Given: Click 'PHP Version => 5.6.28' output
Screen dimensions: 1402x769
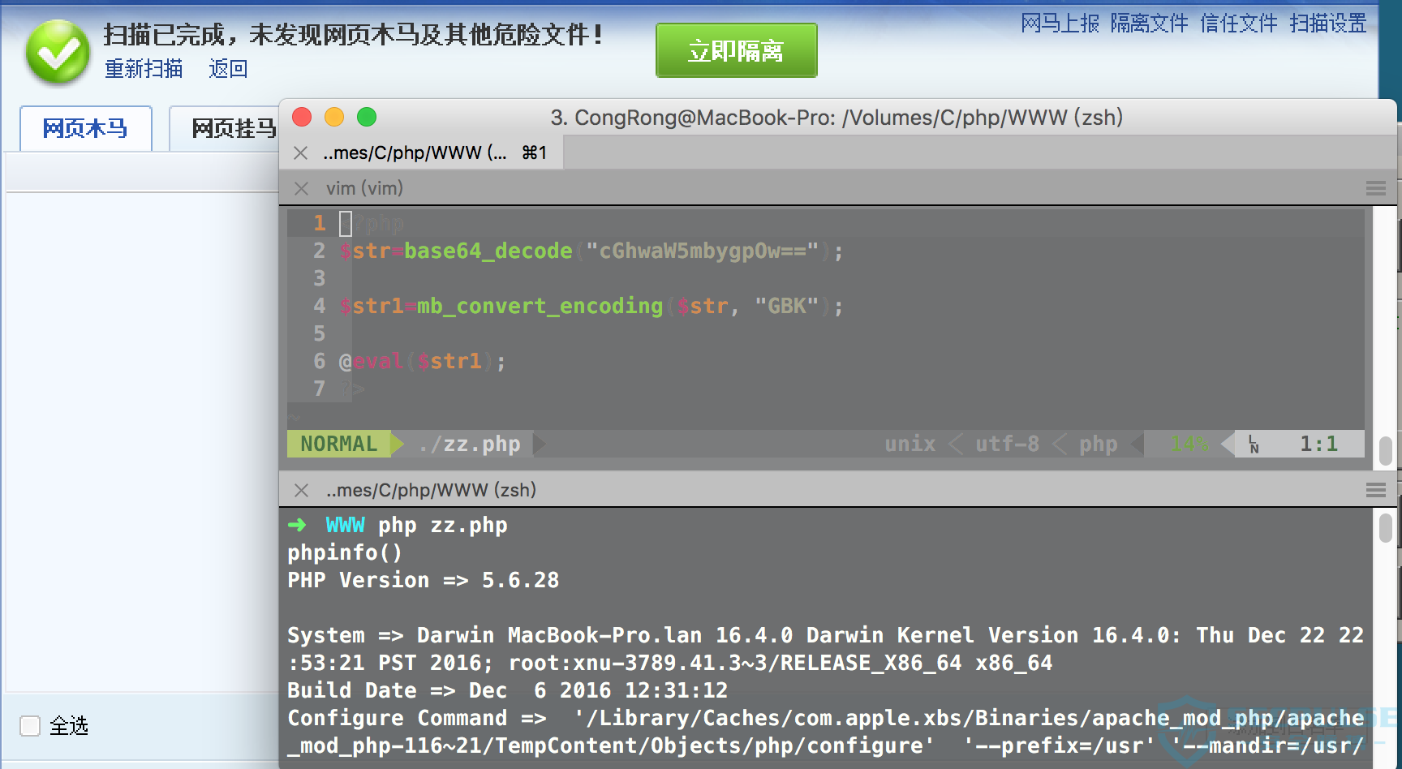Looking at the screenshot, I should (424, 580).
